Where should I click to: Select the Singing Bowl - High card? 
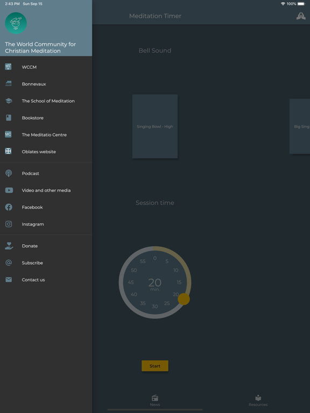[x=155, y=126]
